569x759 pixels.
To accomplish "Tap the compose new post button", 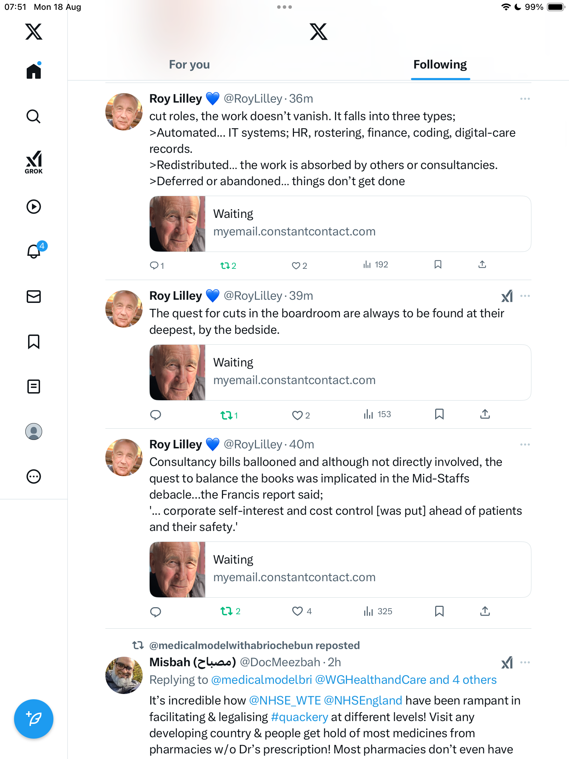I will [x=34, y=719].
